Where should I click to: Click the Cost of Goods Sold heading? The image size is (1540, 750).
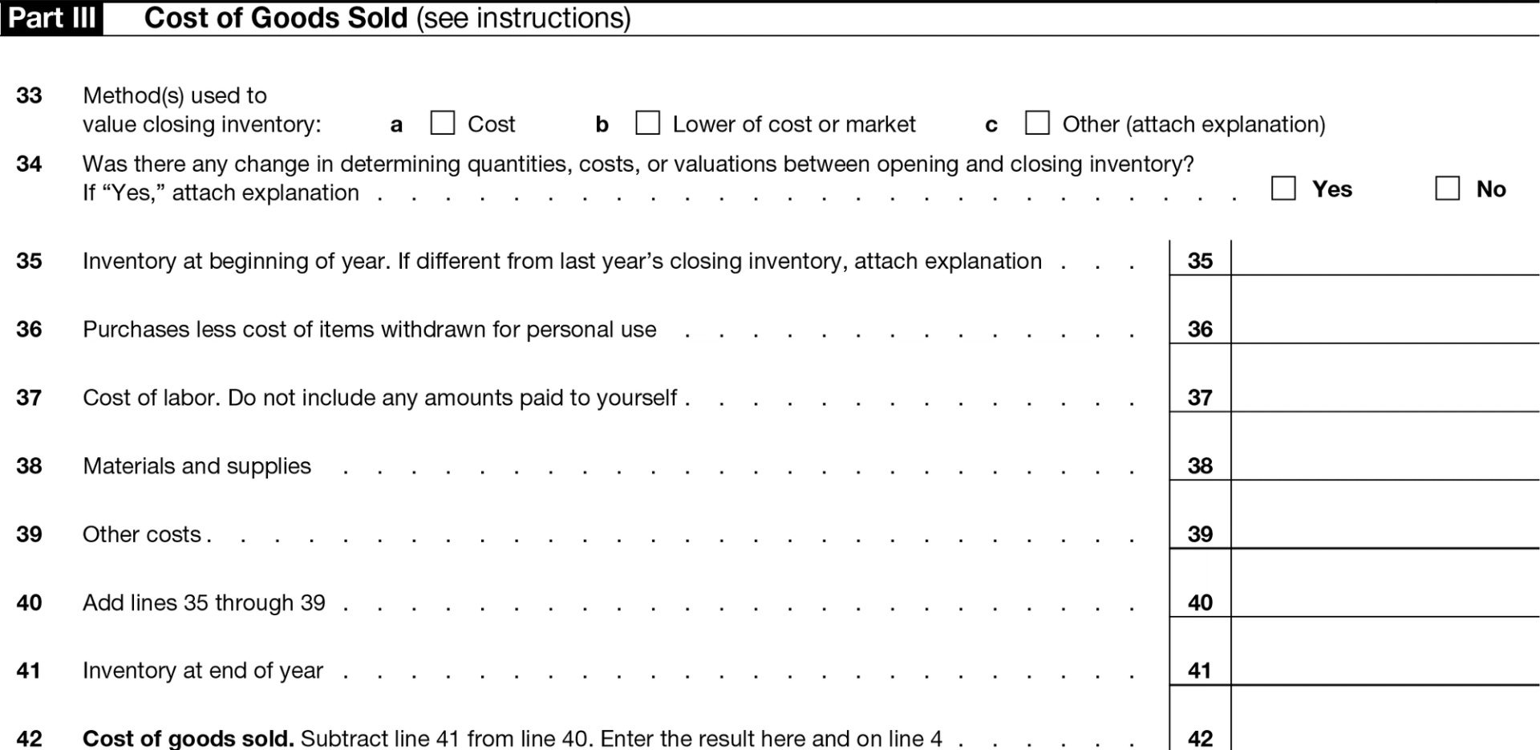click(276, 18)
